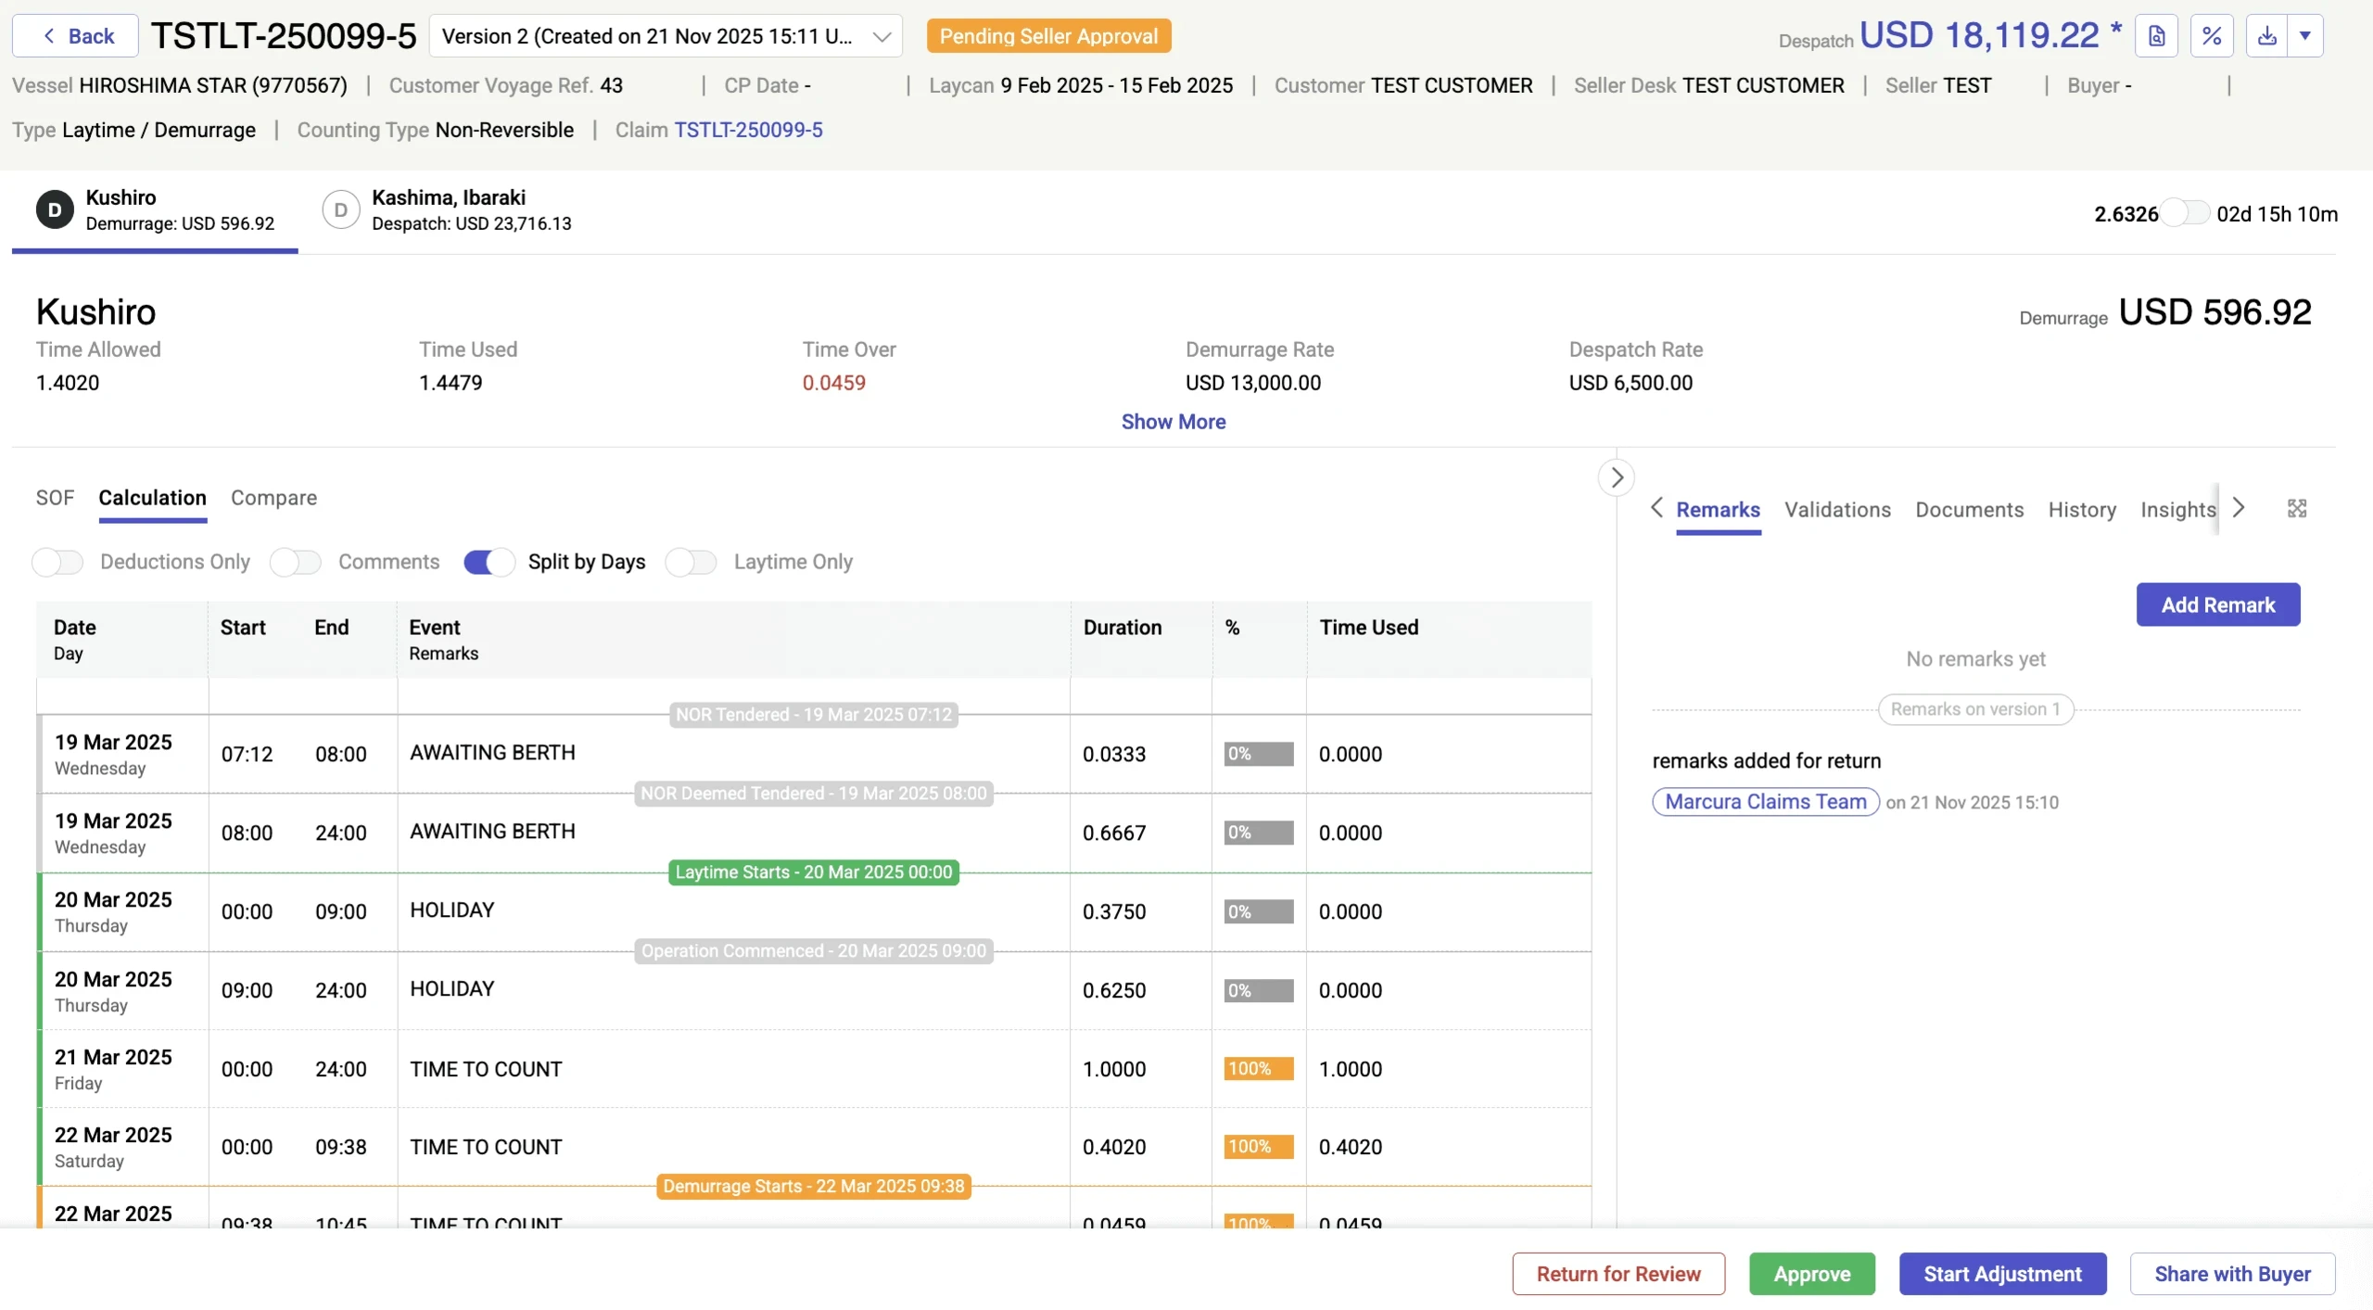Screen dimensions: 2373x1310
Task: Click Remarks on version 1 divider label
Action: click(1975, 709)
